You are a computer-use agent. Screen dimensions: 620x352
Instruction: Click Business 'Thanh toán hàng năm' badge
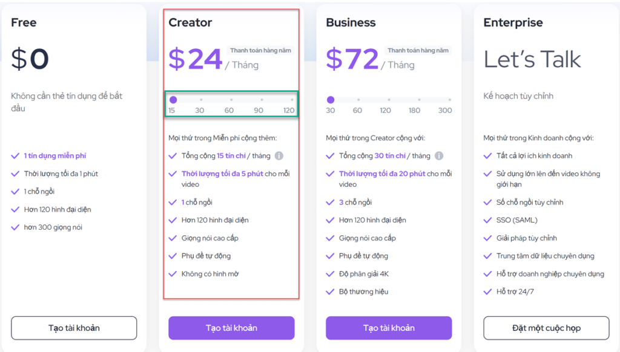click(418, 51)
